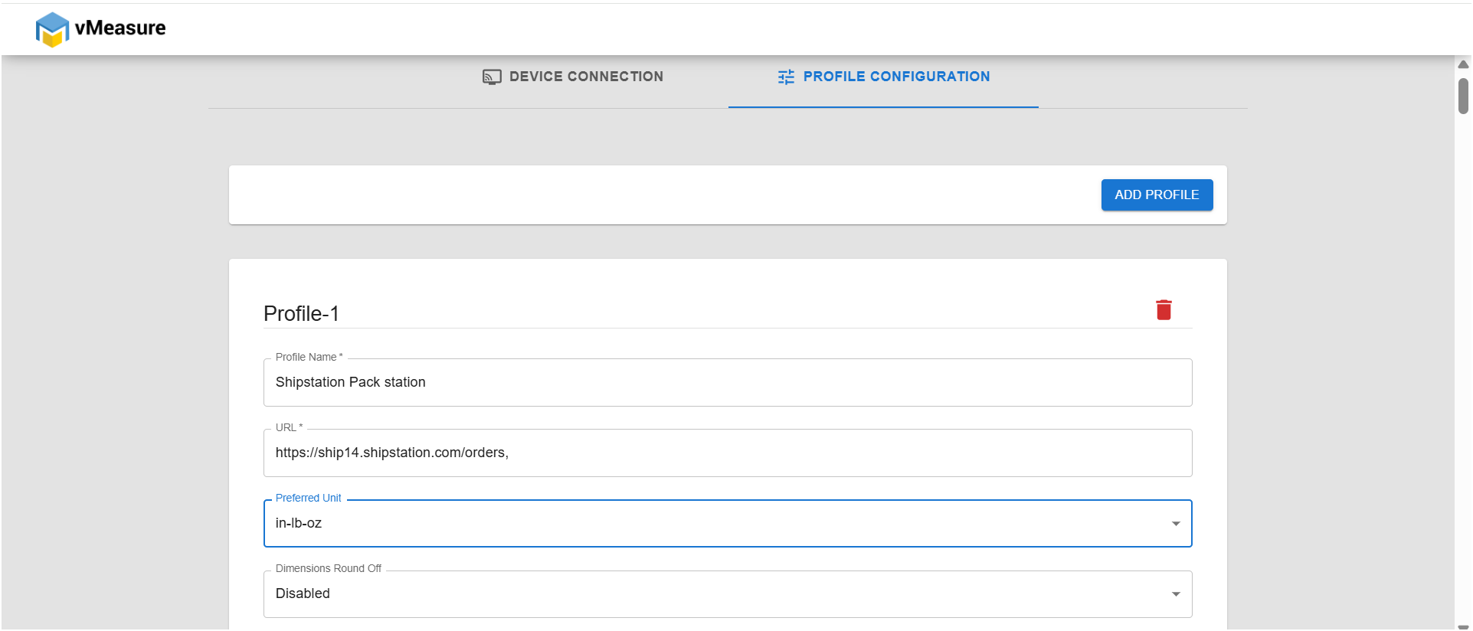This screenshot has height=631, width=1473.
Task: Click the page scrollbar thumb
Action: click(1463, 96)
